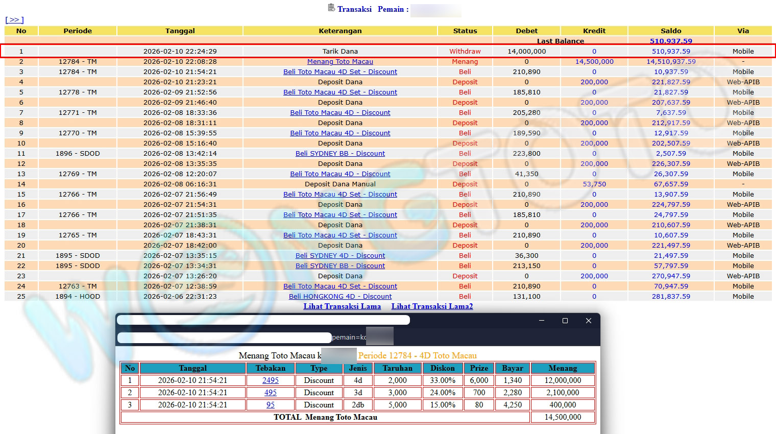
Task: Open Beli SYDNEY 4D - Discount link
Action: tap(340, 256)
